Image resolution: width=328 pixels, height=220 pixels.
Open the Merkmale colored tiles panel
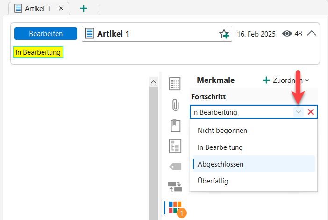[175, 207]
